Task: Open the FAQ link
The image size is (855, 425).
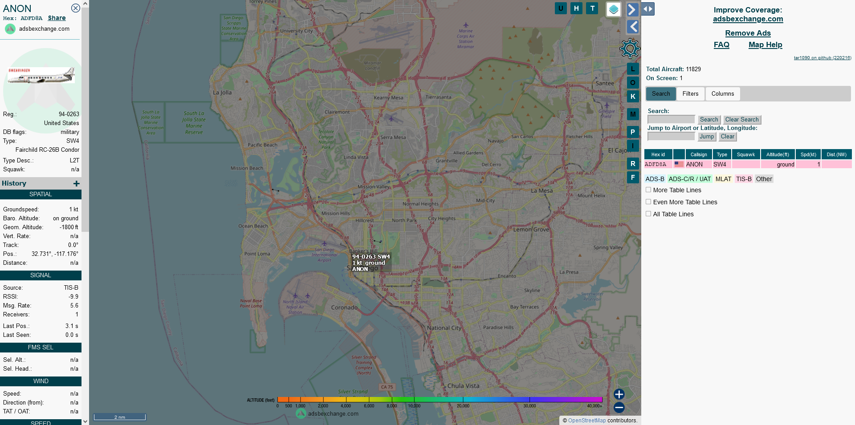Action: 721,45
